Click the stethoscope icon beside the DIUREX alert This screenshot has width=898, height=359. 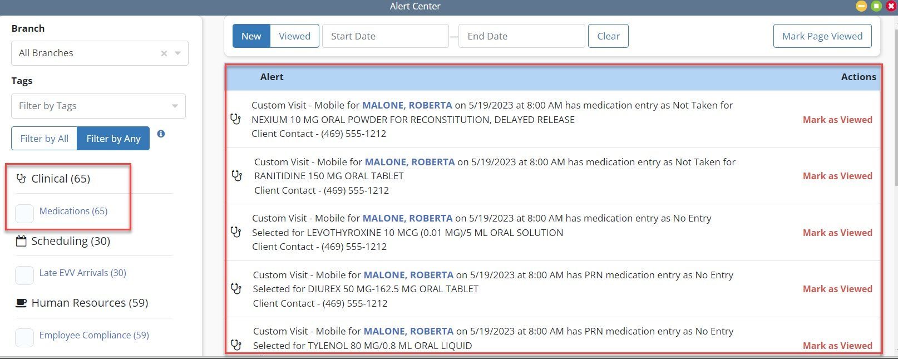(236, 289)
